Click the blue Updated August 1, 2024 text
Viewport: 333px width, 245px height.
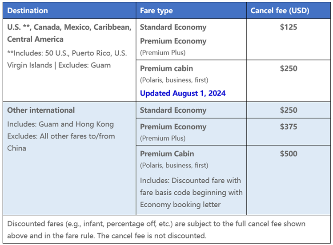tap(183, 93)
